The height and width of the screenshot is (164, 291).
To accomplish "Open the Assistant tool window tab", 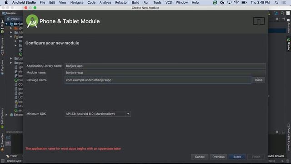I will (x=289, y=26).
